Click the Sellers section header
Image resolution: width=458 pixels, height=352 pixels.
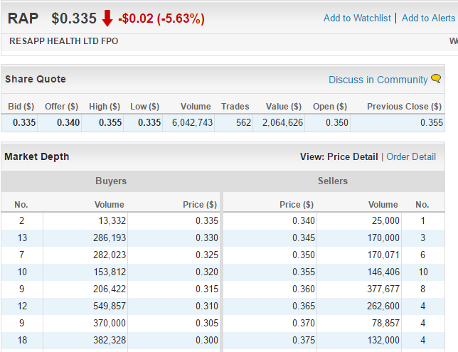click(333, 181)
